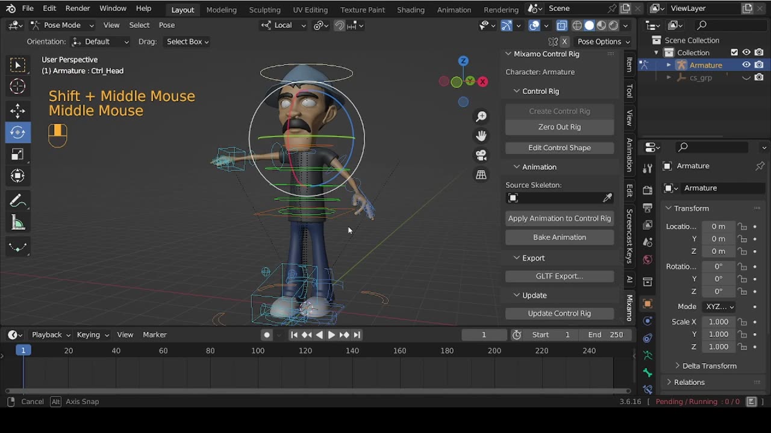Screen dimensions: 771x433
Task: Click the Source Skeleton eyedropper icon
Action: coord(607,198)
